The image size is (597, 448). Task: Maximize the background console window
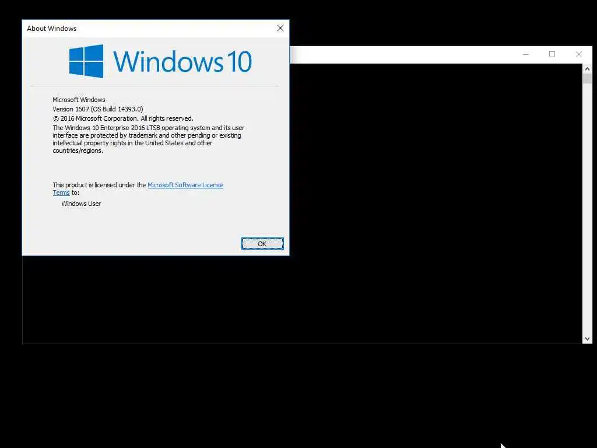(552, 54)
